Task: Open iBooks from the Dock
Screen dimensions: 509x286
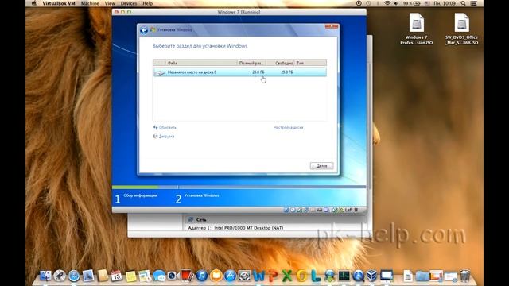Action: click(216, 276)
